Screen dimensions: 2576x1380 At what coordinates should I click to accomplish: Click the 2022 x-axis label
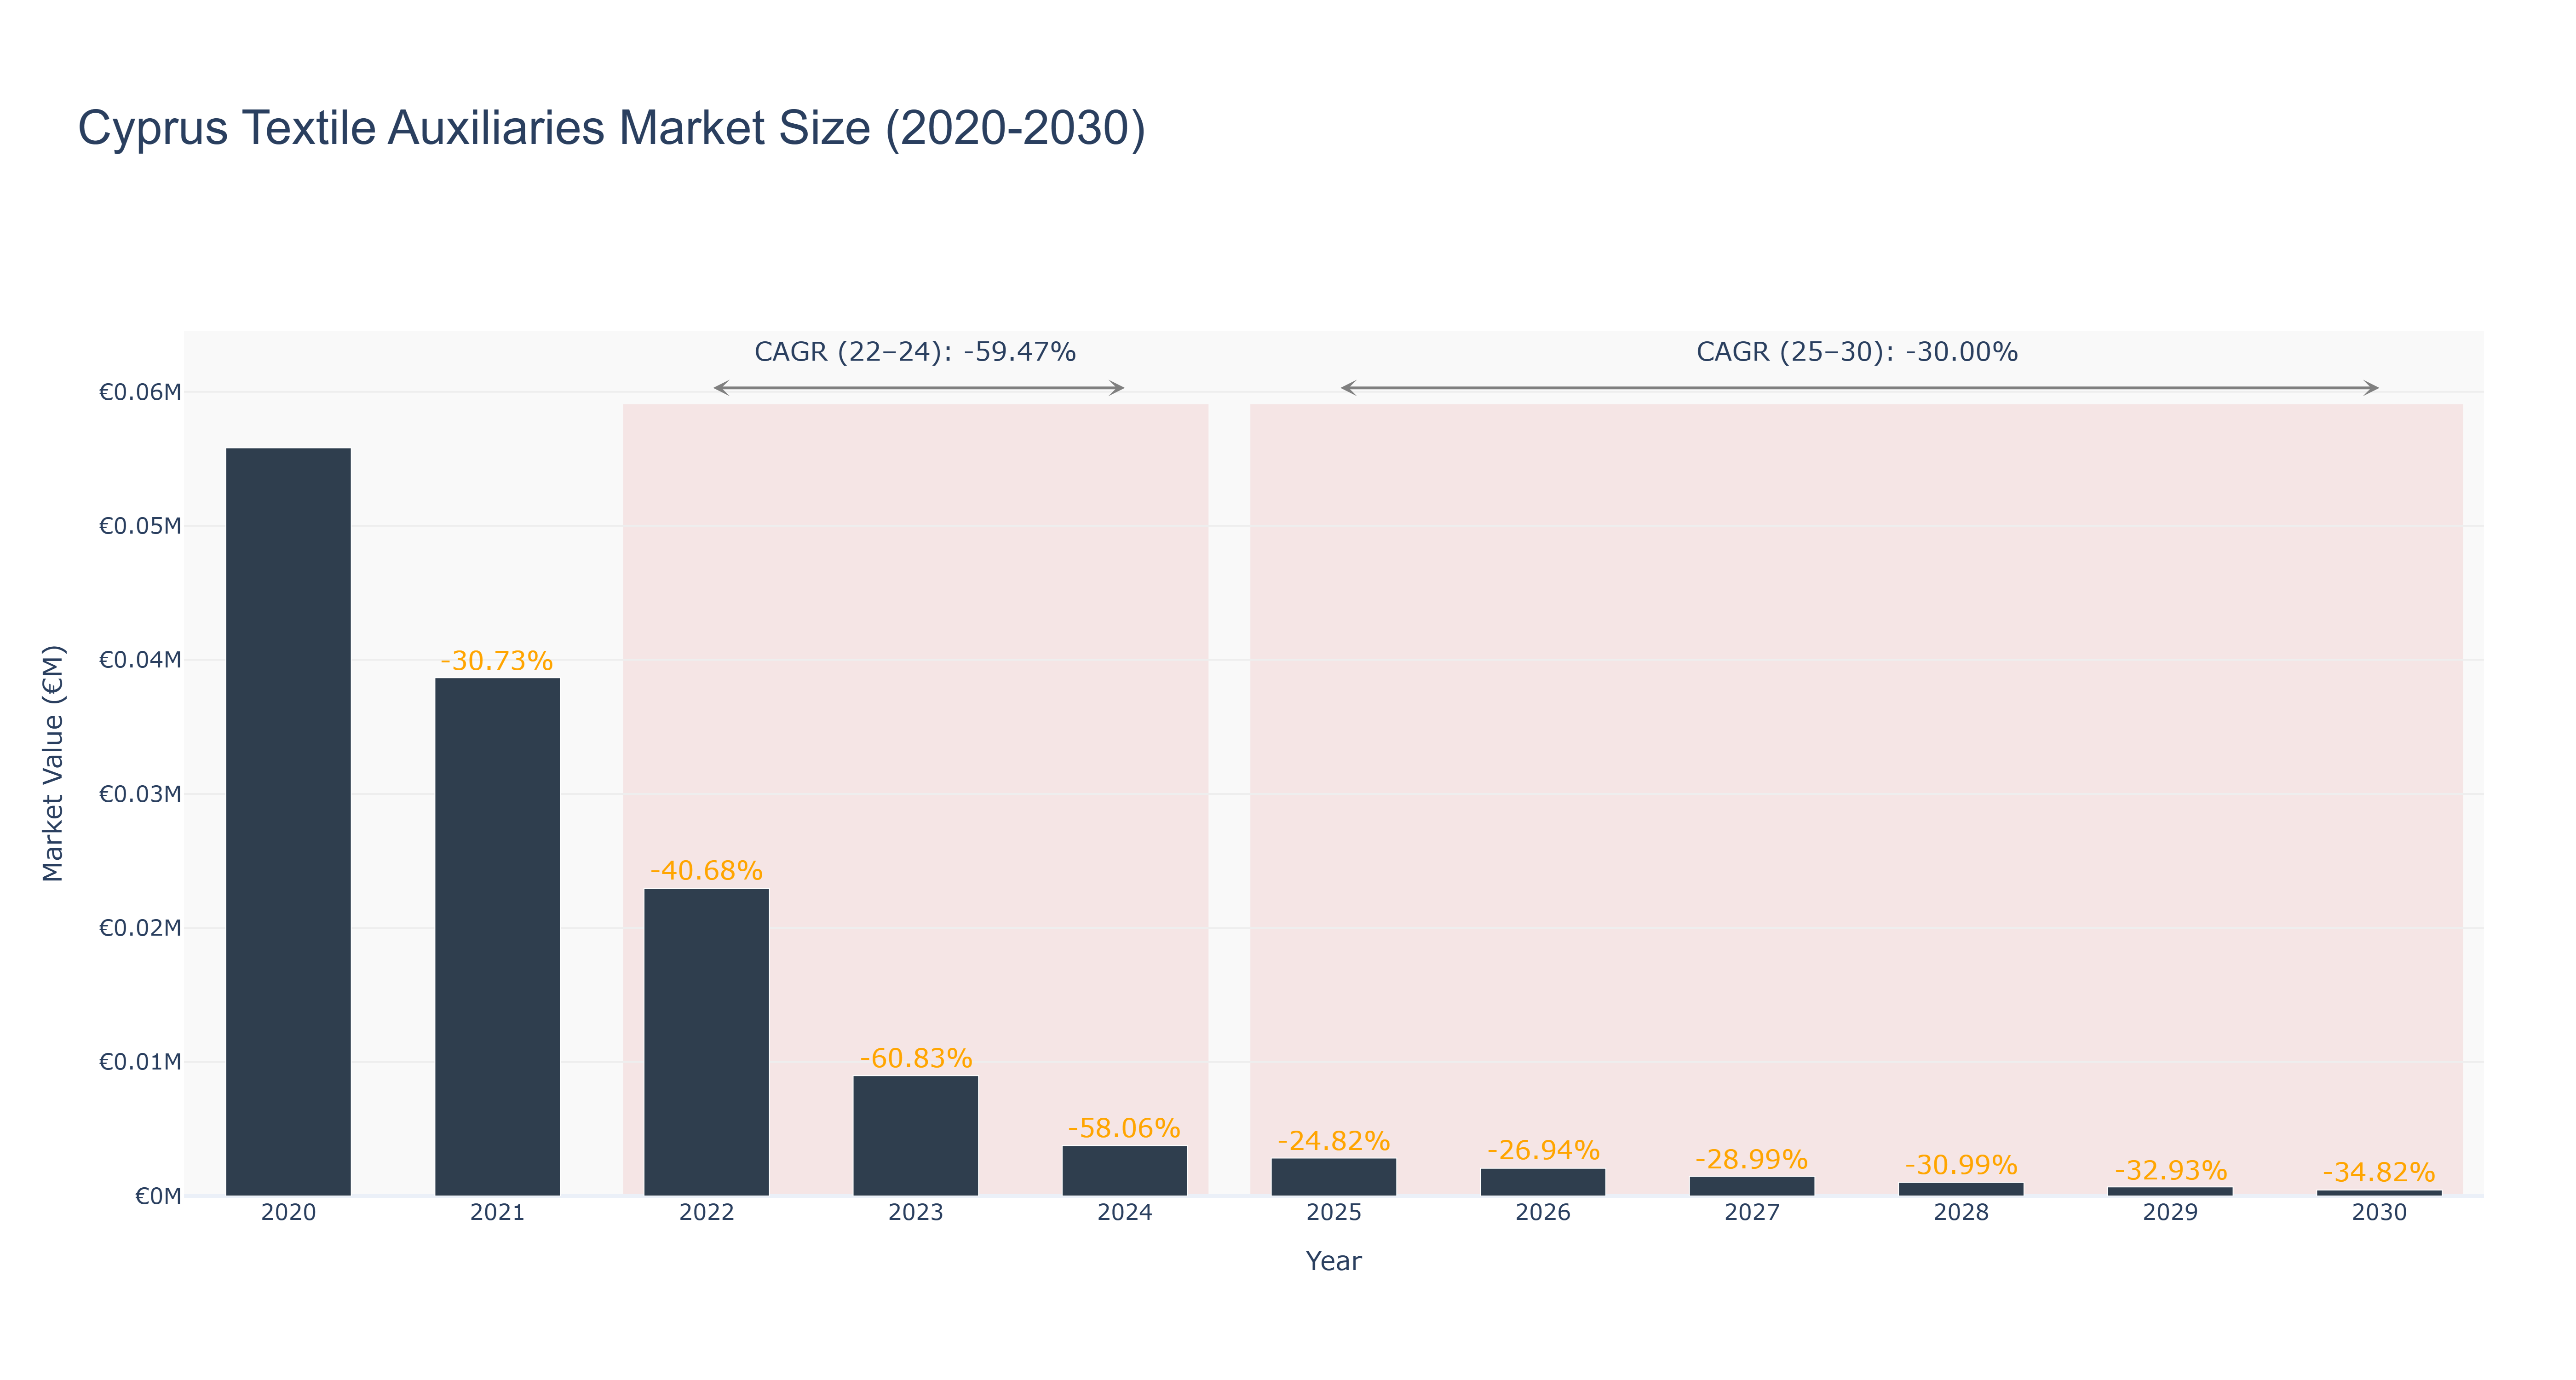(706, 1213)
